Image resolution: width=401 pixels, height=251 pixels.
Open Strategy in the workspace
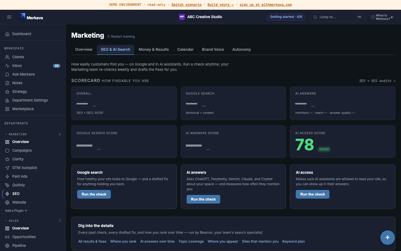click(33, 92)
